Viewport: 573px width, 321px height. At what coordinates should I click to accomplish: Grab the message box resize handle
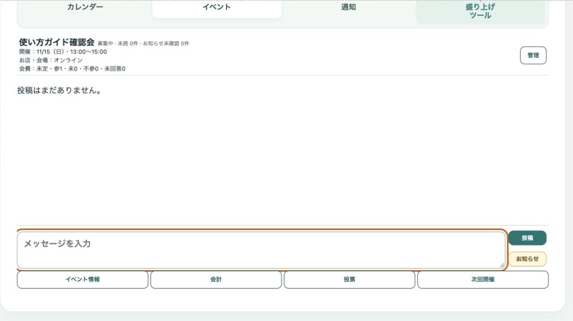tap(502, 265)
